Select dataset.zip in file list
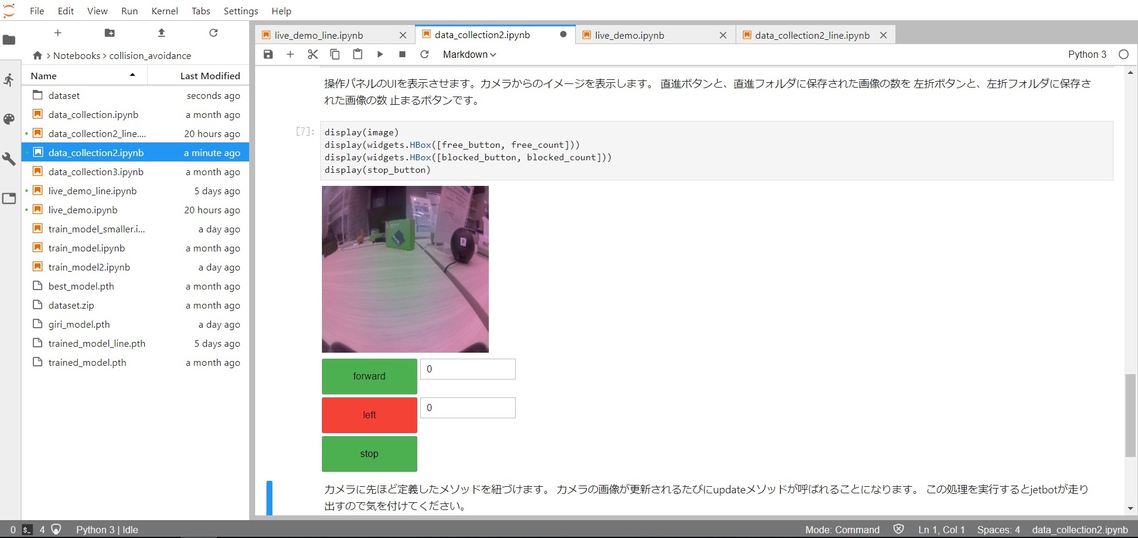 pyautogui.click(x=135, y=305)
